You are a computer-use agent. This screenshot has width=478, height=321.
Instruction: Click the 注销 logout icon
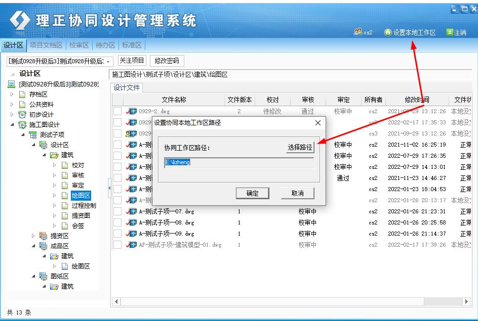[449, 32]
